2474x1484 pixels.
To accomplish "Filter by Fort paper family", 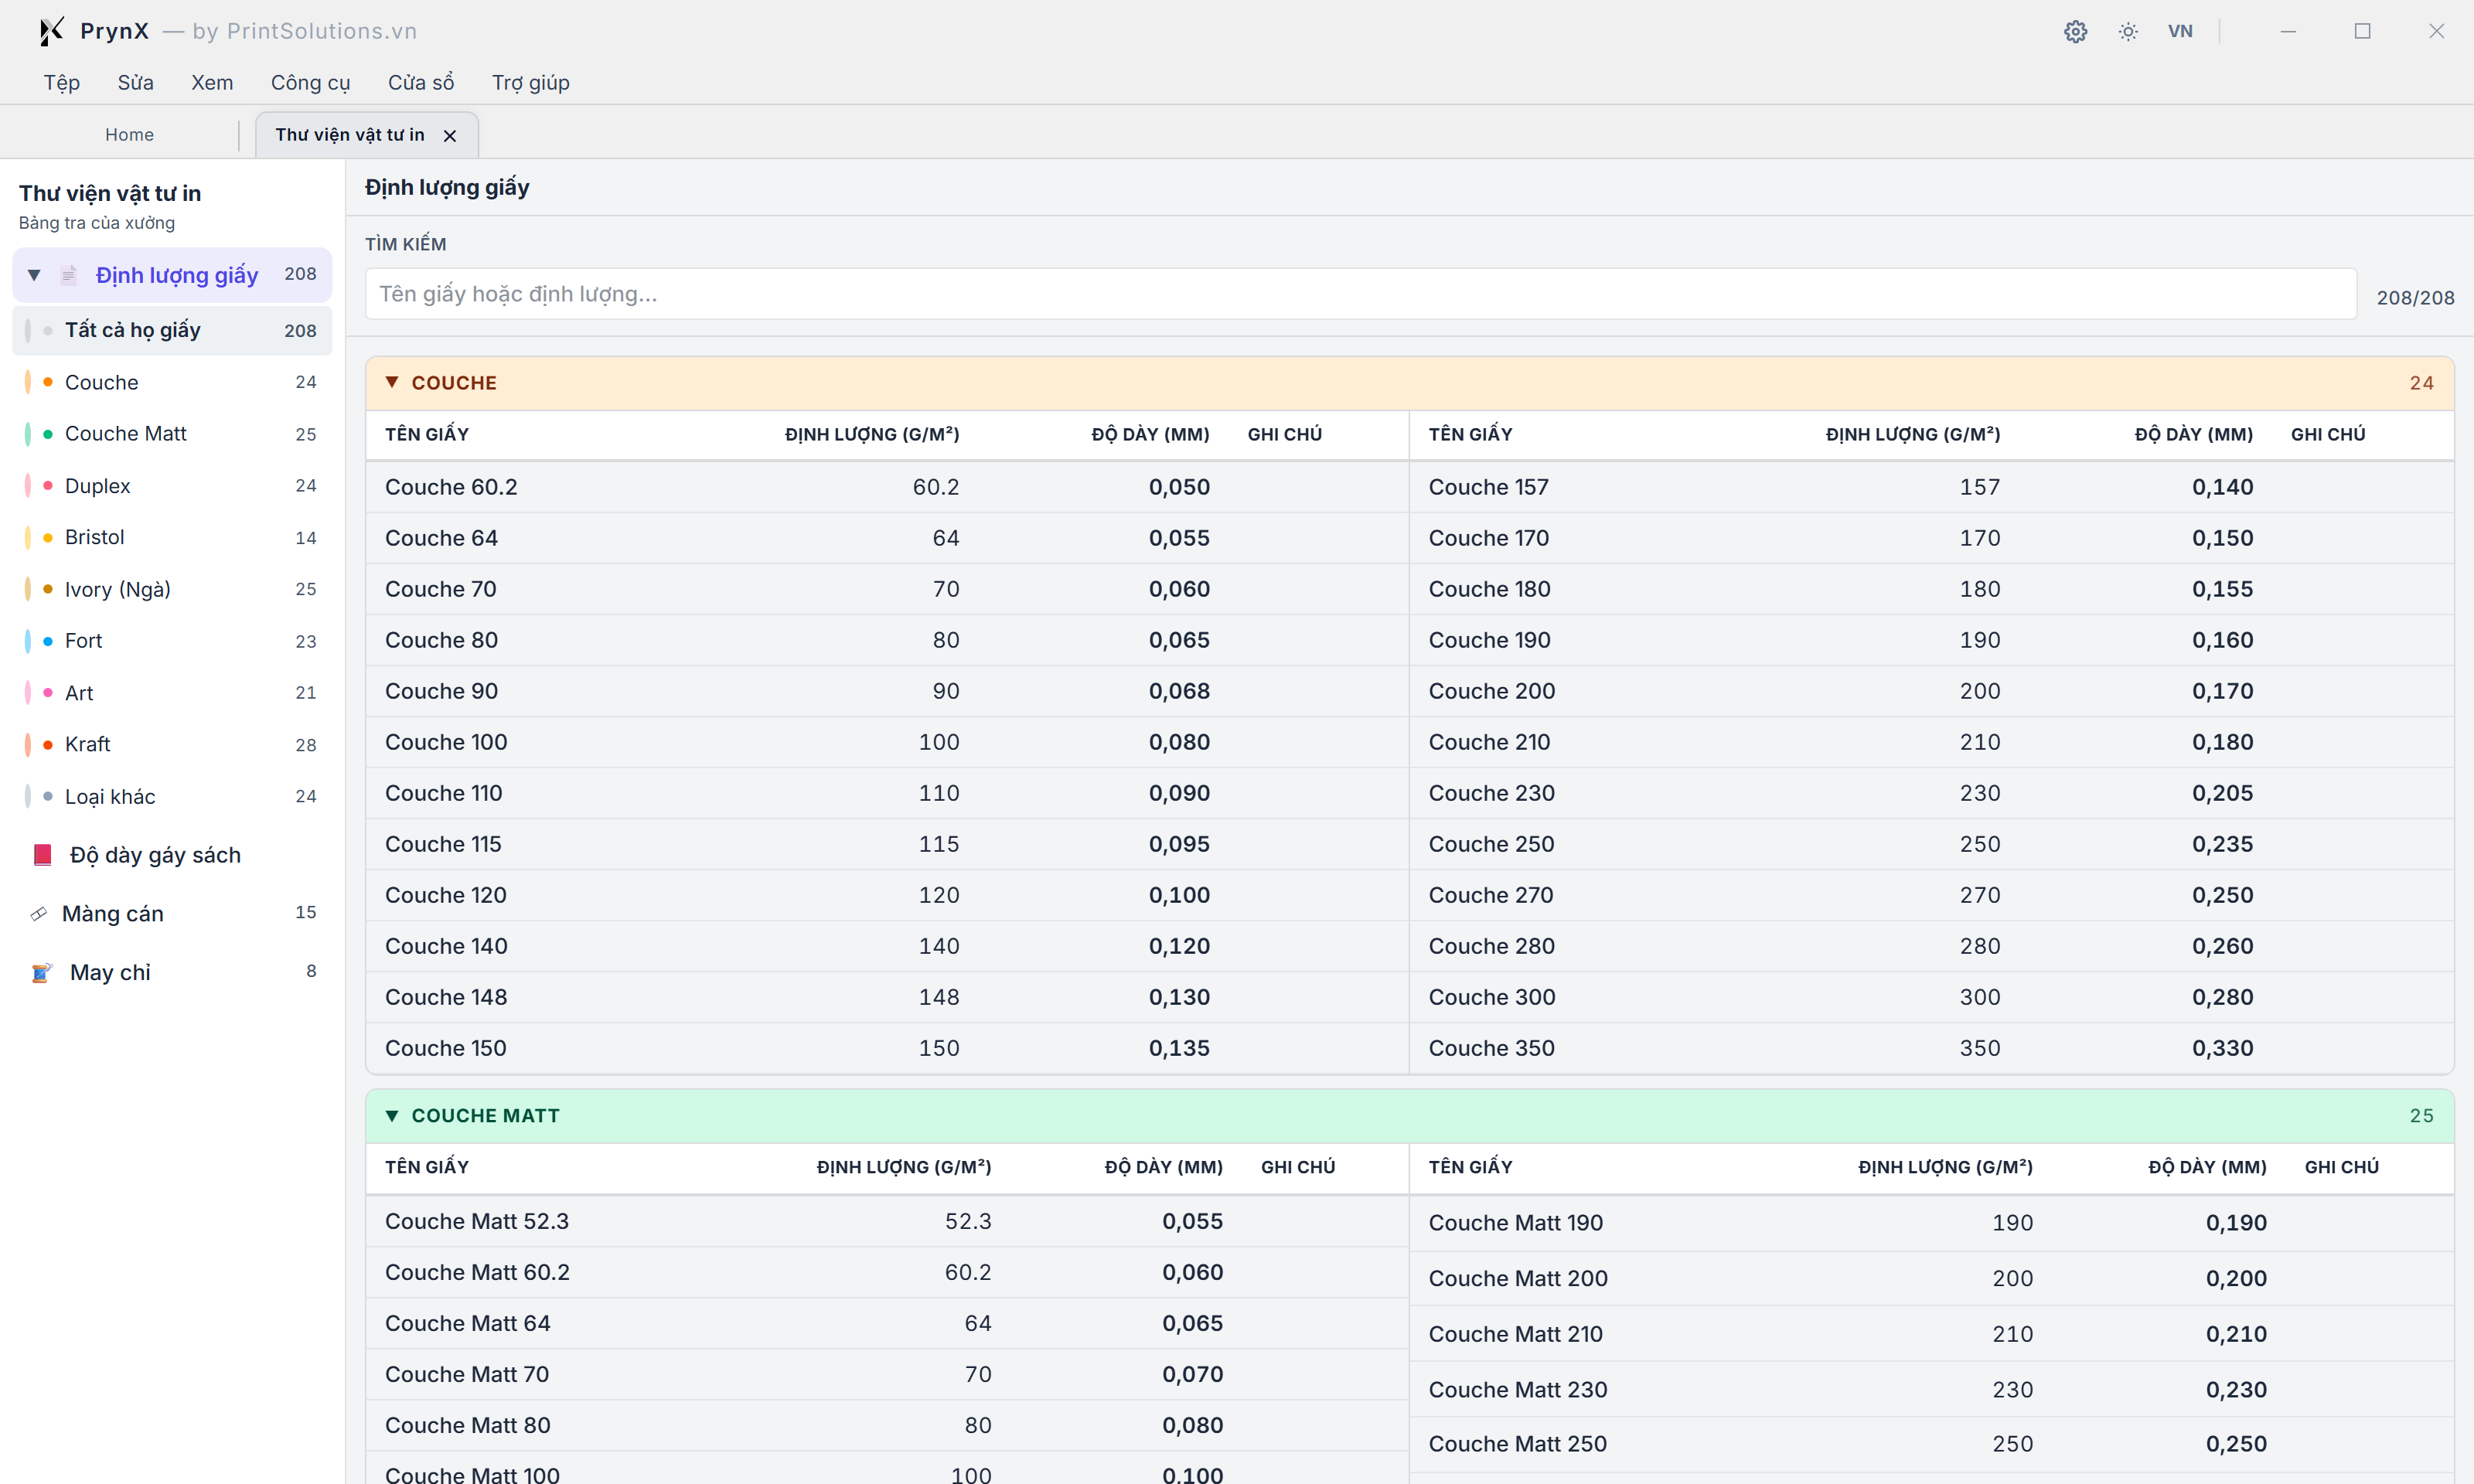I will [172, 641].
